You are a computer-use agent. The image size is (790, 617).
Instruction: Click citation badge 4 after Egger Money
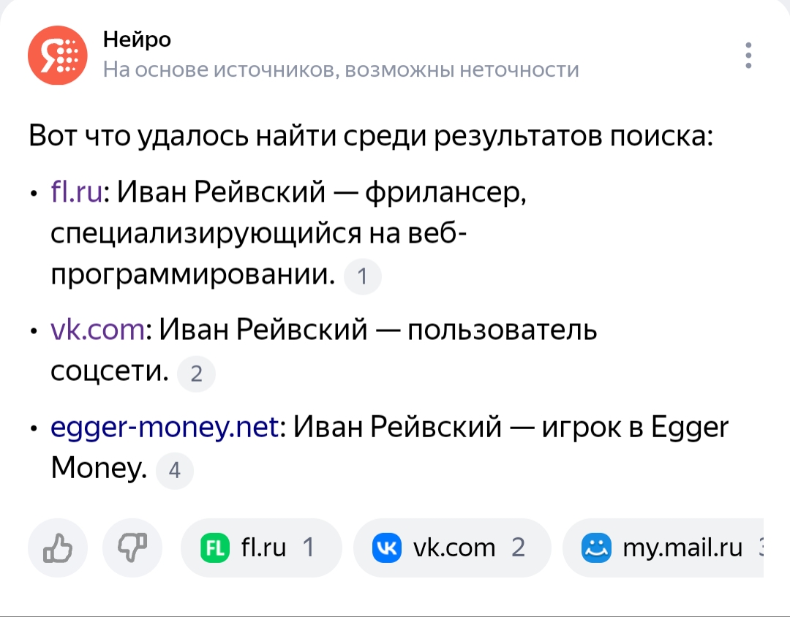(175, 470)
